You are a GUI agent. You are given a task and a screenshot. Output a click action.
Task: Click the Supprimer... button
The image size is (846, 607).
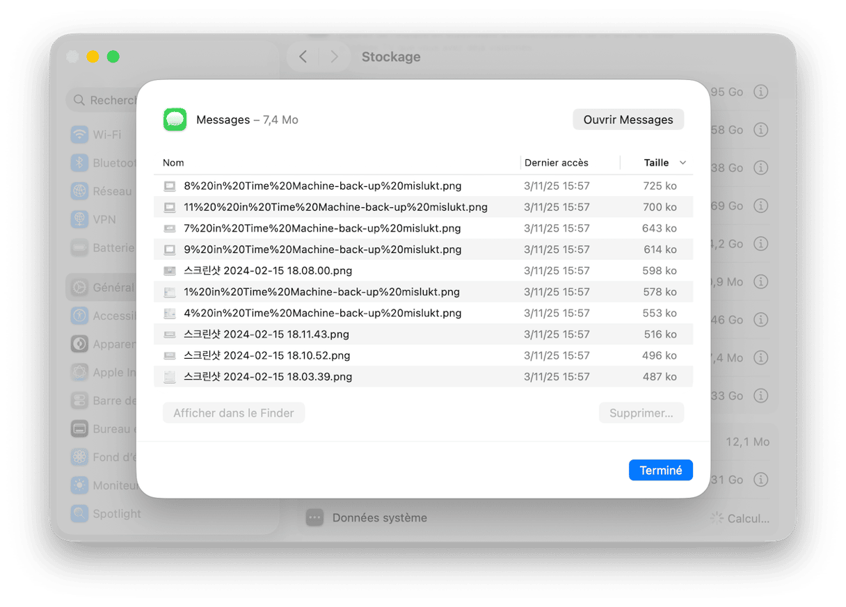[x=641, y=413]
